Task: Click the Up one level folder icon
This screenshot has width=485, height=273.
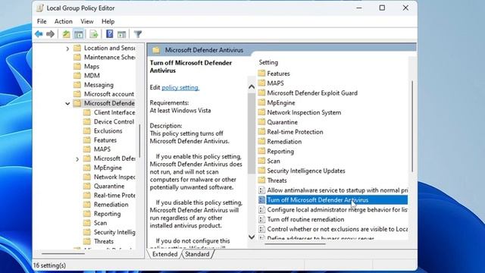Action: click(66, 34)
